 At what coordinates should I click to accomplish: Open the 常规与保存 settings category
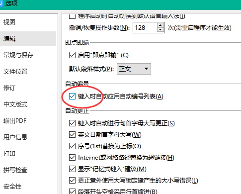click(18, 55)
